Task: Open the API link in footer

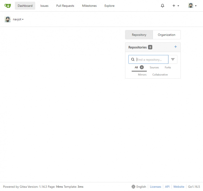Action: [x=167, y=187]
